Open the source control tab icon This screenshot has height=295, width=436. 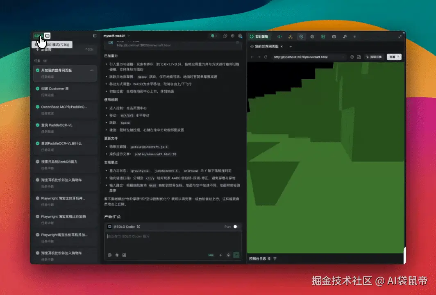tap(290, 37)
